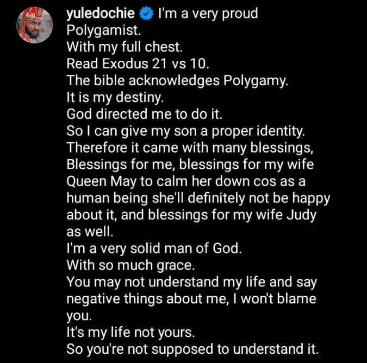Screen dimensions: 367x363
Task: Click the blue verified badge icon
Action: 146,14
